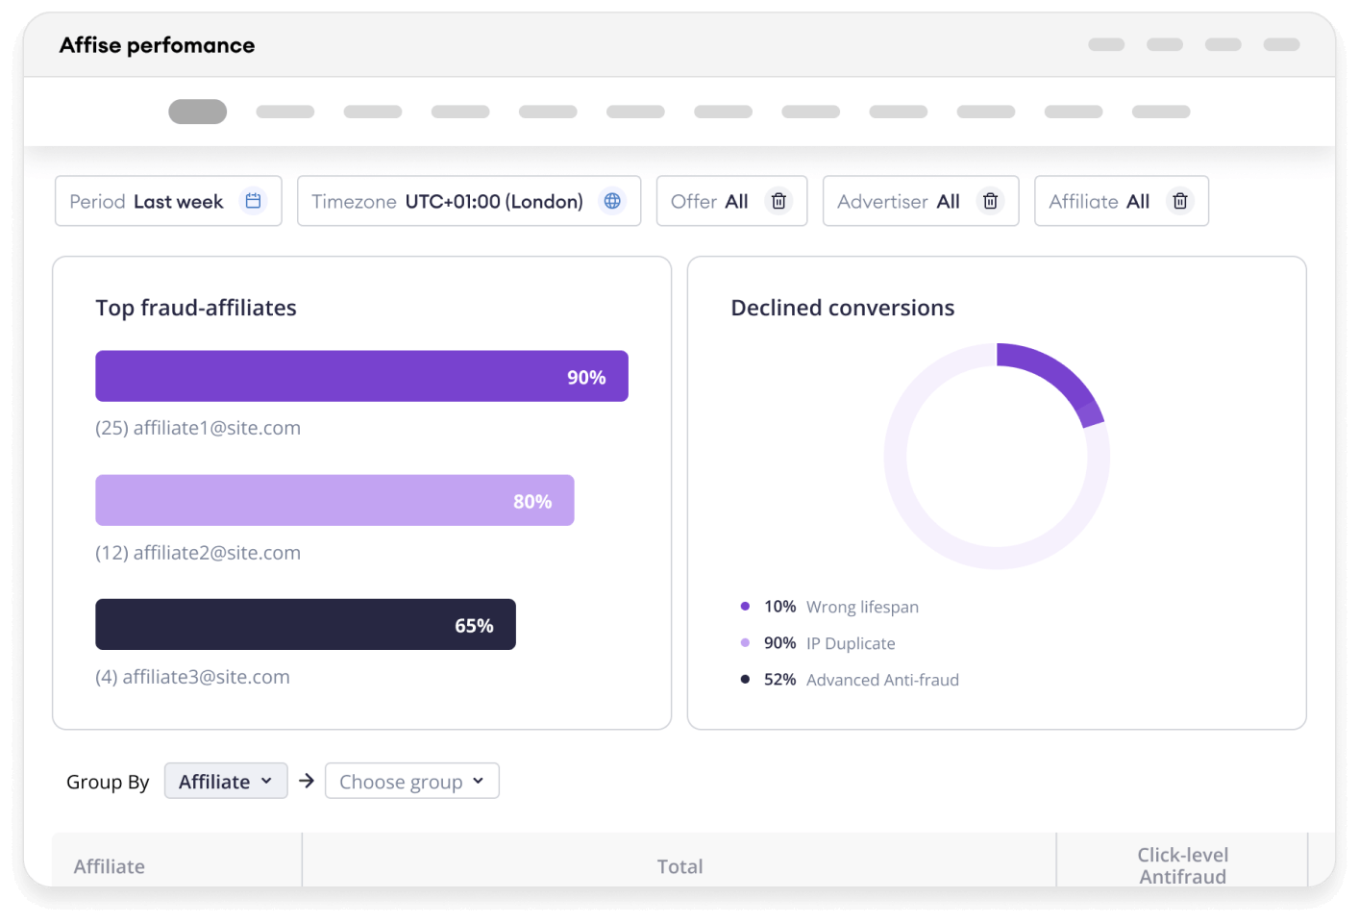Clear the Affiliate filter with trash icon
This screenshot has height=923, width=1359.
(x=1179, y=201)
